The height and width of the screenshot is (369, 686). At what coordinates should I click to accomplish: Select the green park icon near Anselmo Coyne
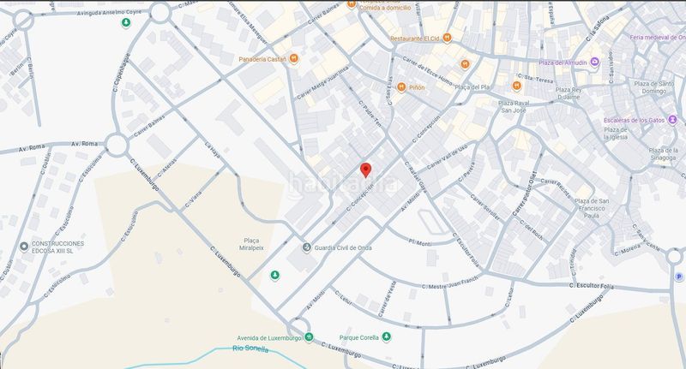pyautogui.click(x=126, y=23)
